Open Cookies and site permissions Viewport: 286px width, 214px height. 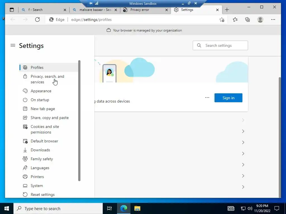[x=49, y=129]
